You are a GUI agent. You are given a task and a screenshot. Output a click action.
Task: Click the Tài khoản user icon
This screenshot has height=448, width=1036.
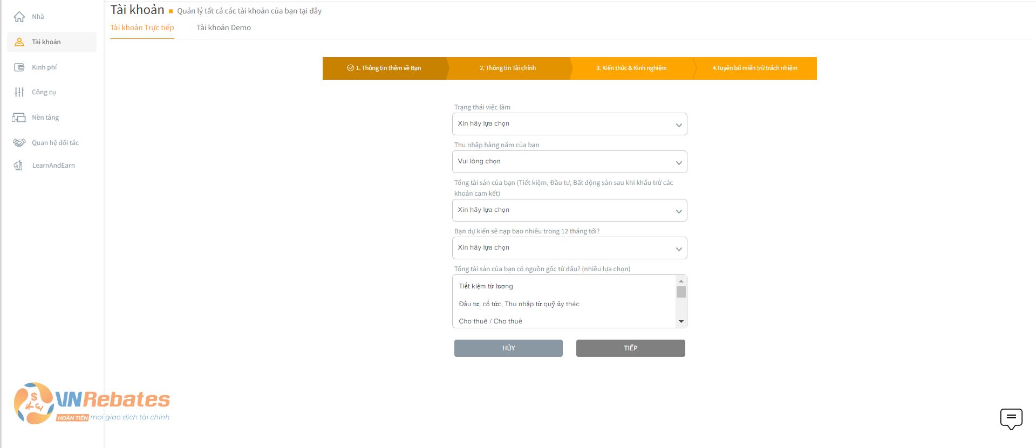(19, 42)
